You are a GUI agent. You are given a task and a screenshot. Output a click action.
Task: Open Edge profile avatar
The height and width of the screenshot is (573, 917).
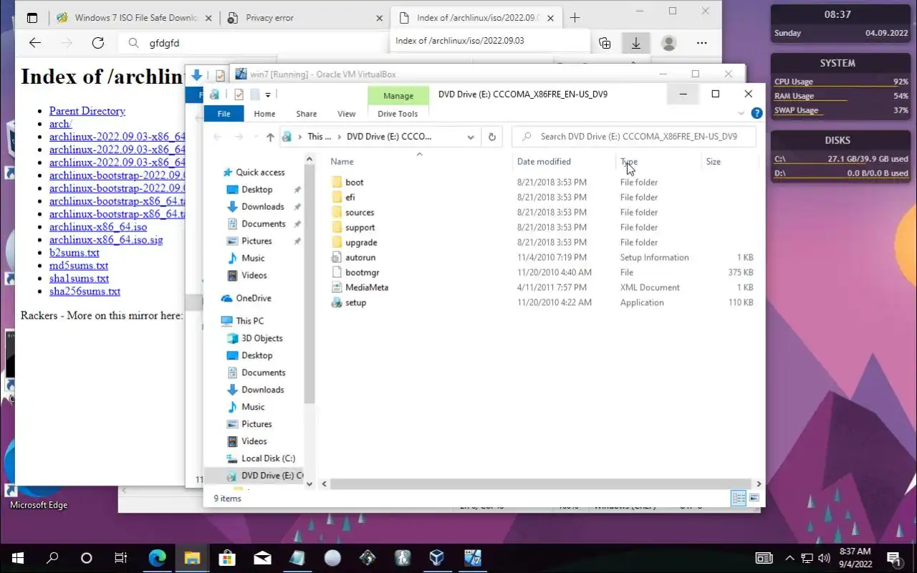669,43
